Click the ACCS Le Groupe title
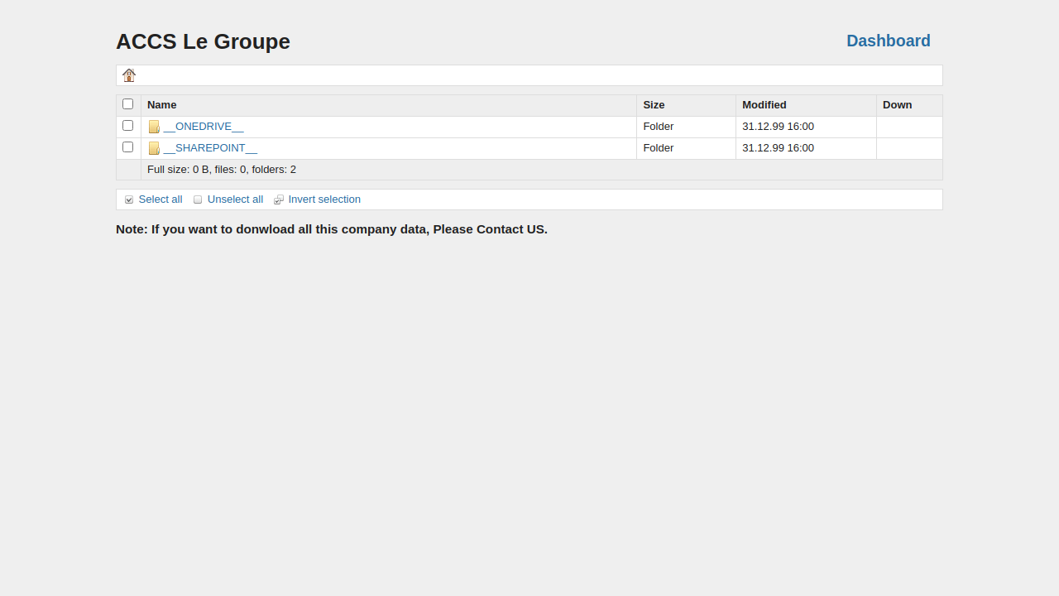1059x596 pixels. click(x=203, y=41)
